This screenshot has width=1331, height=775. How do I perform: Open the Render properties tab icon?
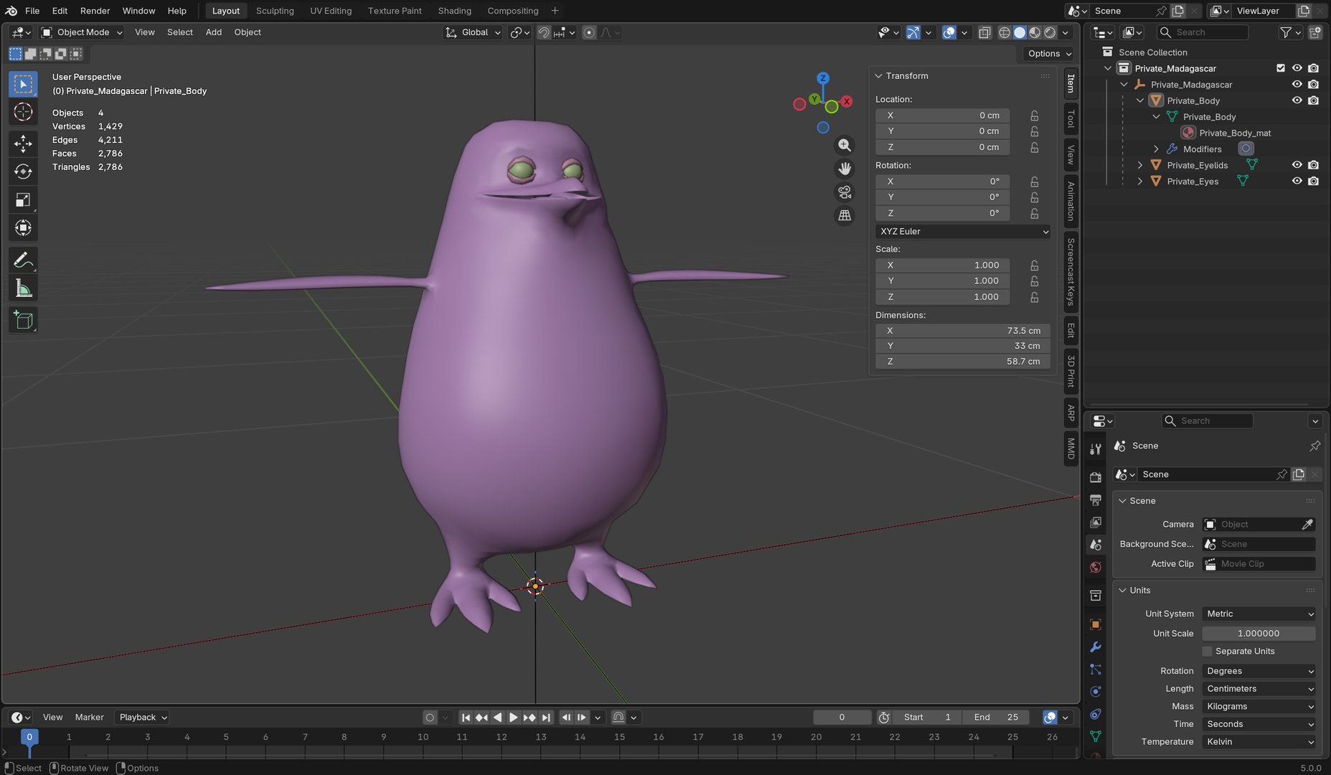[1096, 477]
